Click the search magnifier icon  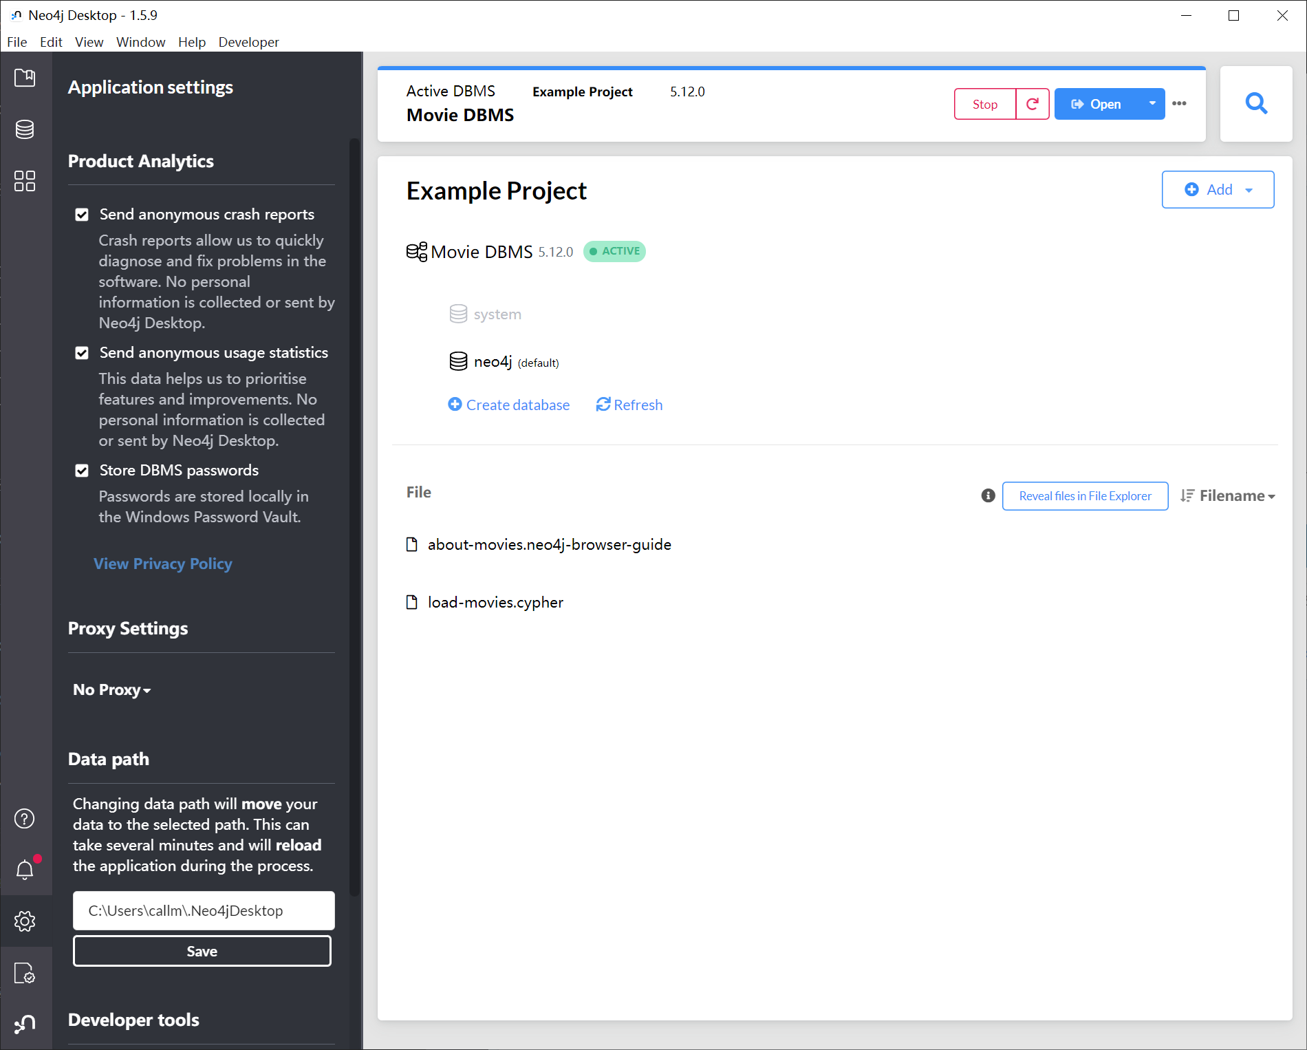[1256, 104]
